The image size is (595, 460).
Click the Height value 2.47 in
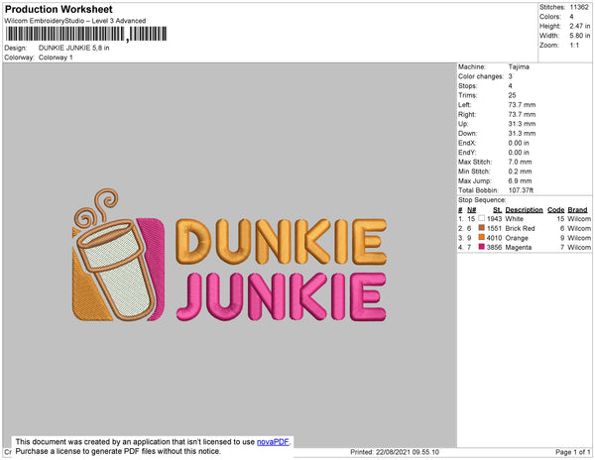[x=579, y=26]
